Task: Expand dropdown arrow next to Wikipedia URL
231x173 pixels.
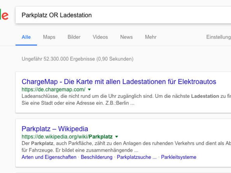Action: point(116,136)
